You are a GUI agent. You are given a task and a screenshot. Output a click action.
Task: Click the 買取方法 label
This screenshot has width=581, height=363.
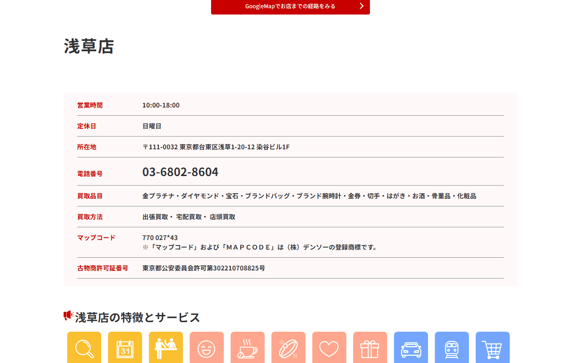coord(90,217)
